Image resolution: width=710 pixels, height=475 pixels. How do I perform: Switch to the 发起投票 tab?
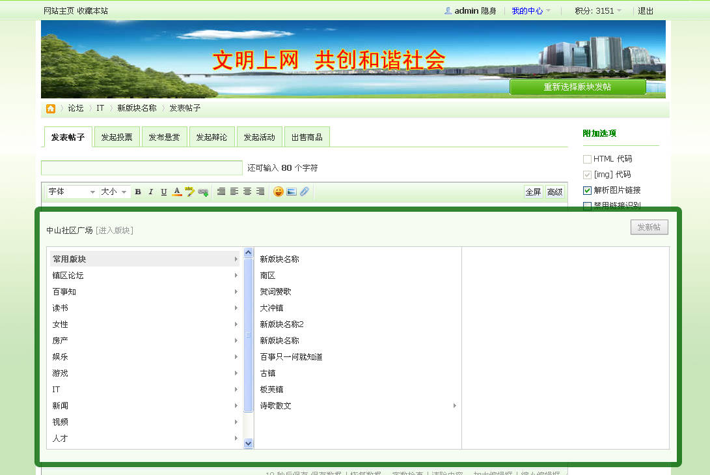pyautogui.click(x=116, y=136)
